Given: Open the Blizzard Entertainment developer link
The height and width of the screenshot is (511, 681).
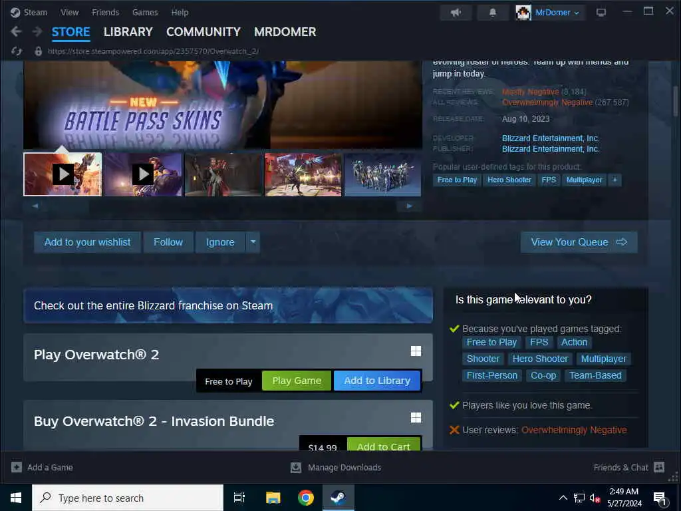Looking at the screenshot, I should pos(550,138).
